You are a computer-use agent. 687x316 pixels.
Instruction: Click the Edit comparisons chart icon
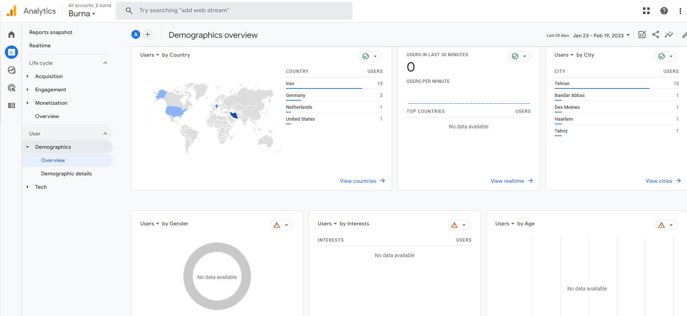(x=642, y=34)
